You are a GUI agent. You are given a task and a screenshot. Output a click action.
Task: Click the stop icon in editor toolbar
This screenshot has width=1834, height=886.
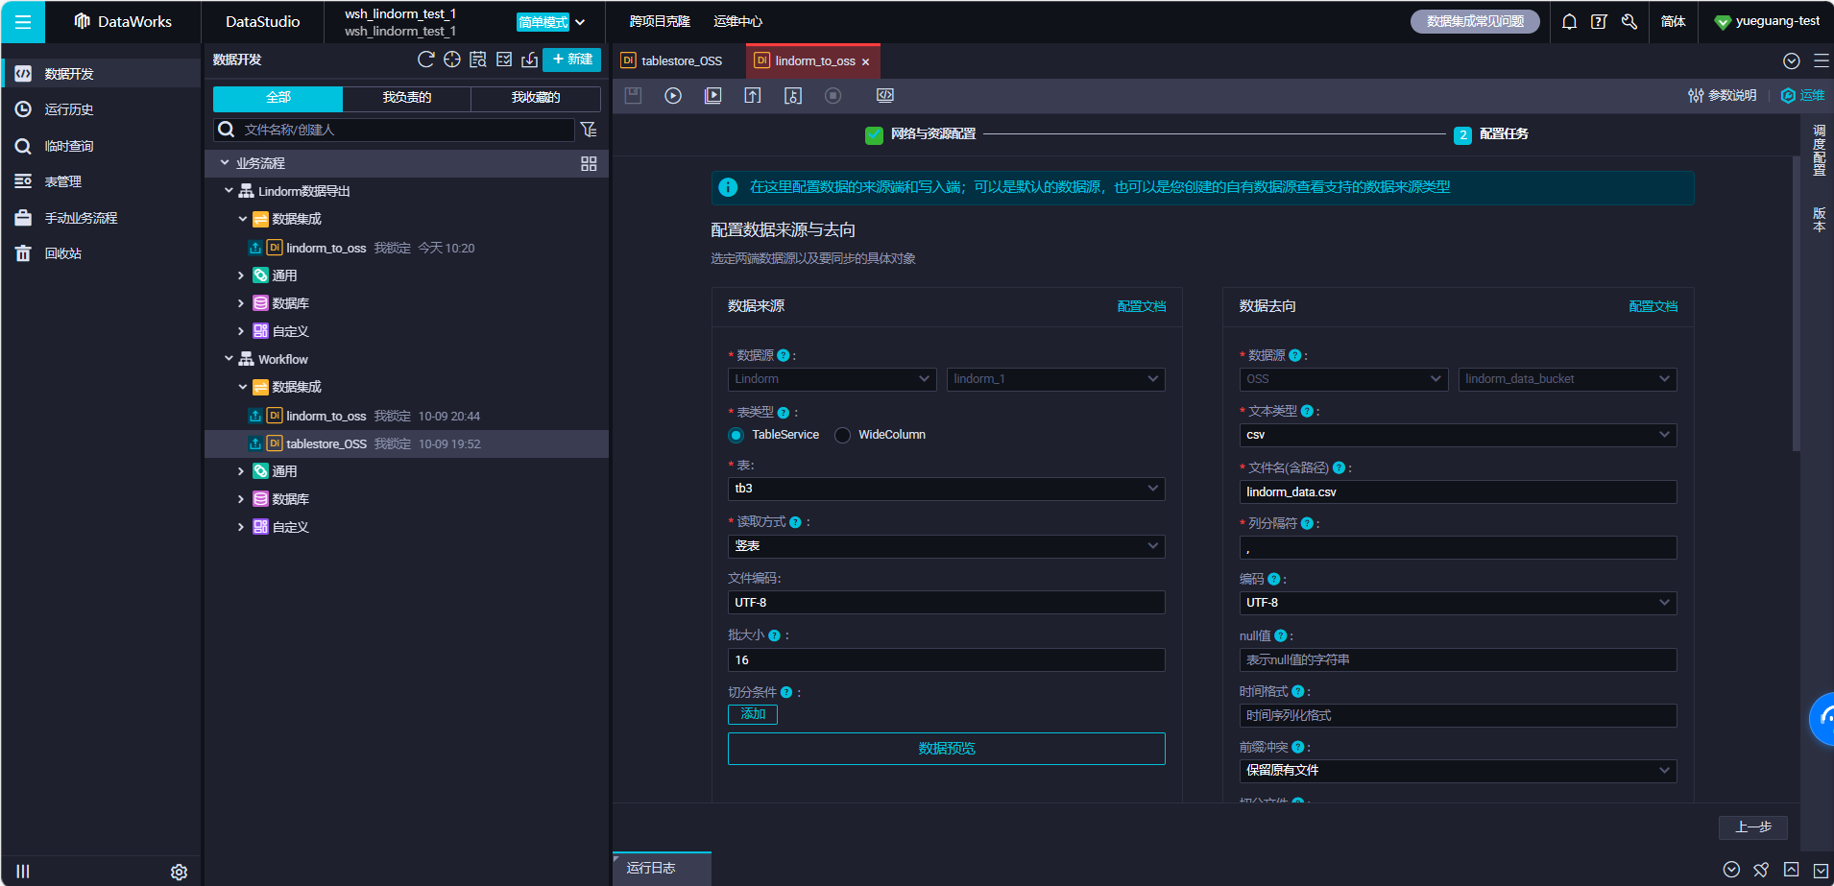click(x=833, y=95)
